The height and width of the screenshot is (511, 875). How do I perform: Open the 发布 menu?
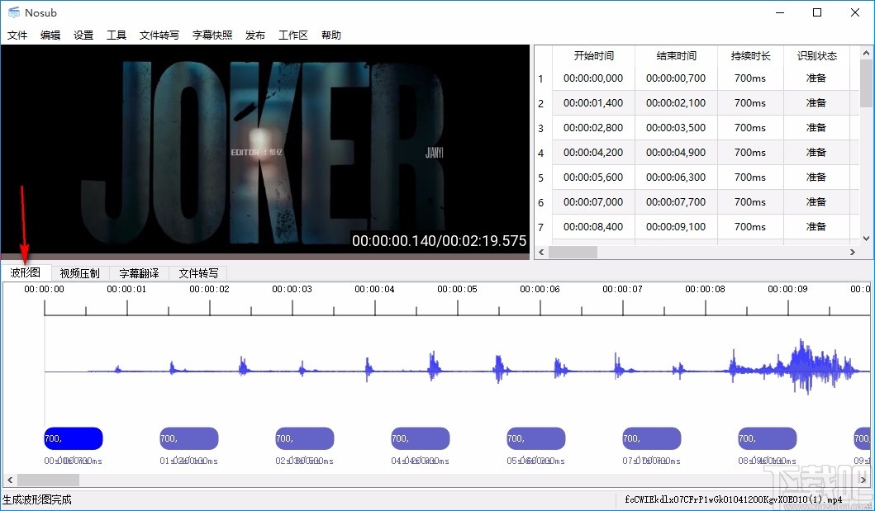click(254, 35)
